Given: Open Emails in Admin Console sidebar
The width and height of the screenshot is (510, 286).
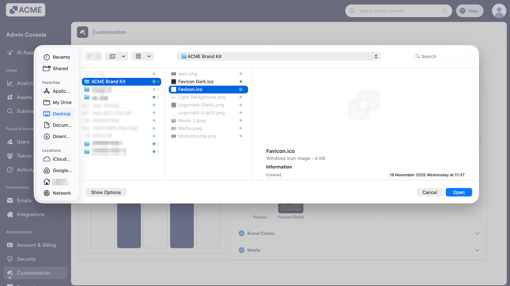Looking at the screenshot, I should pyautogui.click(x=19, y=200).
